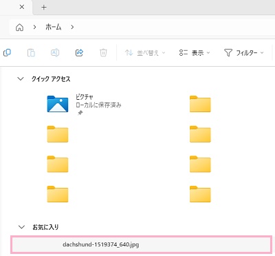Screen dimensions: 275x256
Task: Open the フィルター filter dropdown
Action: pyautogui.click(x=243, y=53)
